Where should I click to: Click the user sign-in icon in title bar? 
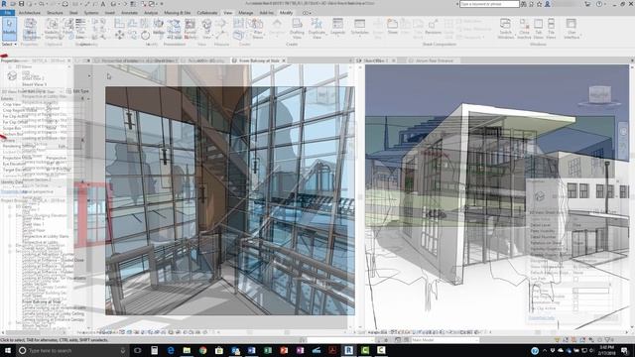pos(547,4)
